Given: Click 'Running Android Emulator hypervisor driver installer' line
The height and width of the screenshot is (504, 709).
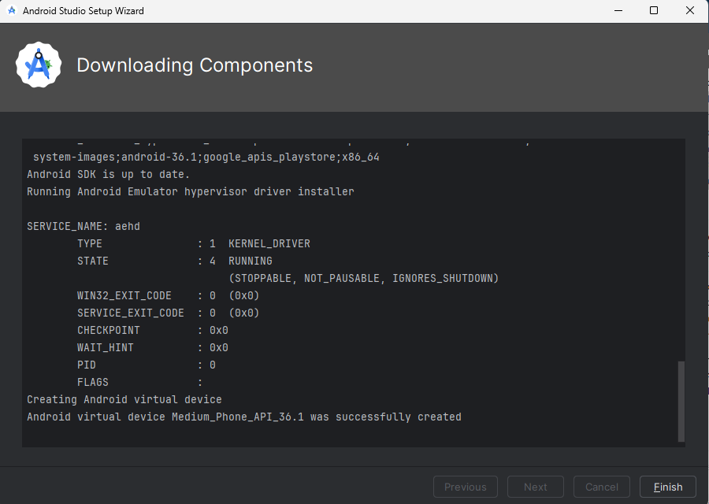Looking at the screenshot, I should (191, 191).
